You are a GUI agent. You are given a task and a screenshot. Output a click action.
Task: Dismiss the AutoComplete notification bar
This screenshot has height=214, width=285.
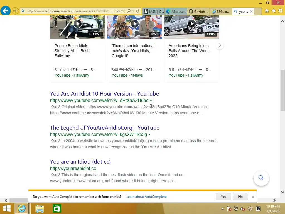253,197
